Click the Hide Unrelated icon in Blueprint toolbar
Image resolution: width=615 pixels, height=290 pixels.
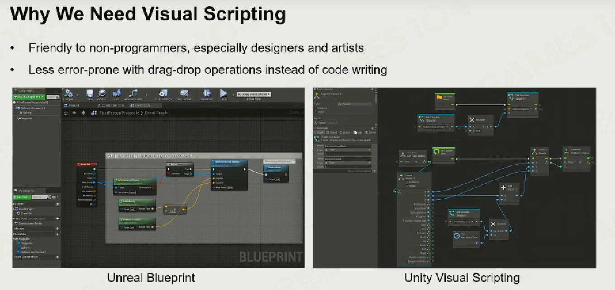133,94
